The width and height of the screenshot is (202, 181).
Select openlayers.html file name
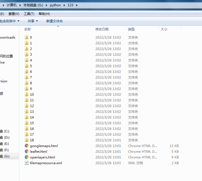[x=43, y=157]
